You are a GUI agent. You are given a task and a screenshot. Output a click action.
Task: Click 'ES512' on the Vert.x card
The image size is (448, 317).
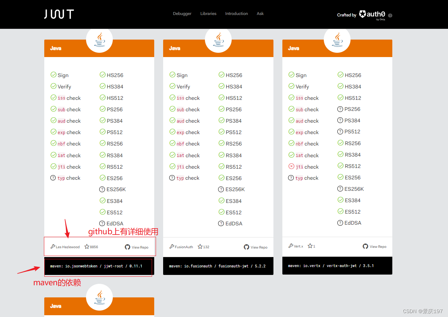click(x=353, y=211)
